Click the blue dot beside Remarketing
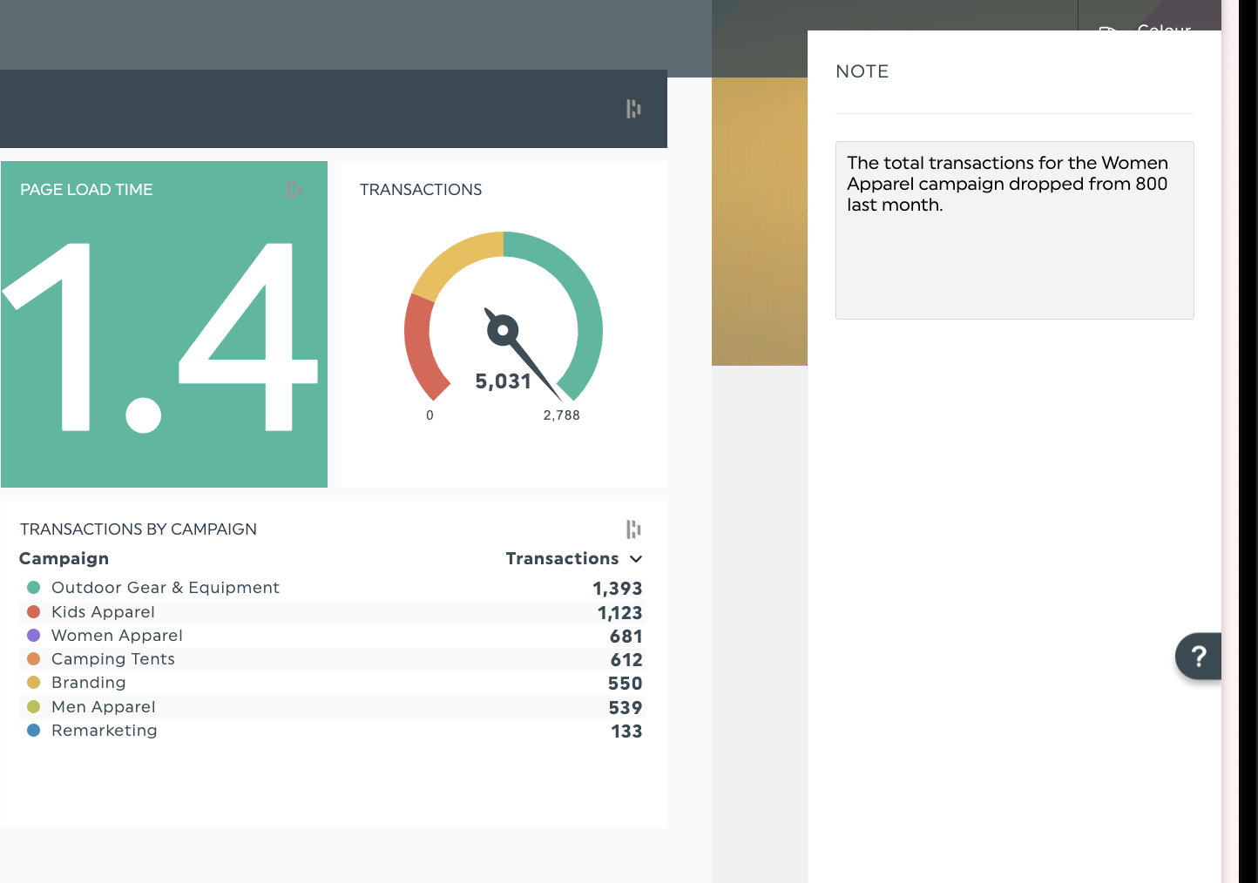1258x883 pixels. (x=34, y=731)
